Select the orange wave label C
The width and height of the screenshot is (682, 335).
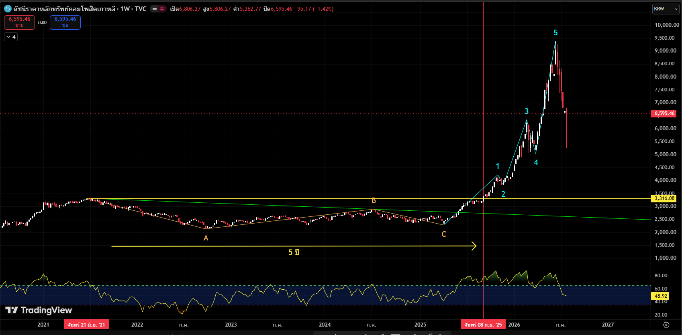point(444,234)
